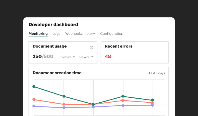The width and height of the screenshot is (198, 116).
Task: Go to the Configuration tab
Action: coord(112,34)
